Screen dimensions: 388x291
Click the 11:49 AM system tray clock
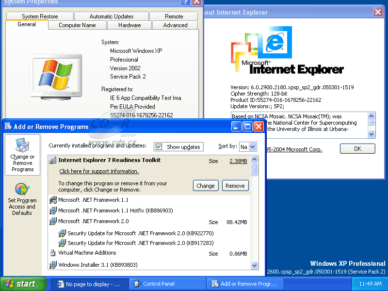[370, 284]
